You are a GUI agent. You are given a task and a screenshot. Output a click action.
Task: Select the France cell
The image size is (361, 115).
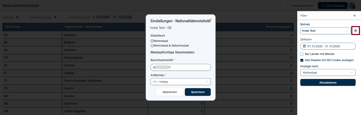pyautogui.click(x=105, y=88)
